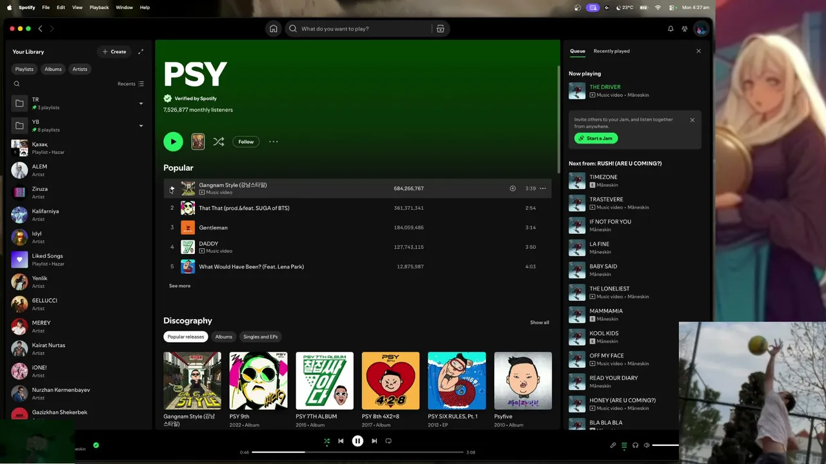Viewport: 826px width, 464px height.
Task: Open the lyrics microphone icon in the player bar
Action: point(613,445)
